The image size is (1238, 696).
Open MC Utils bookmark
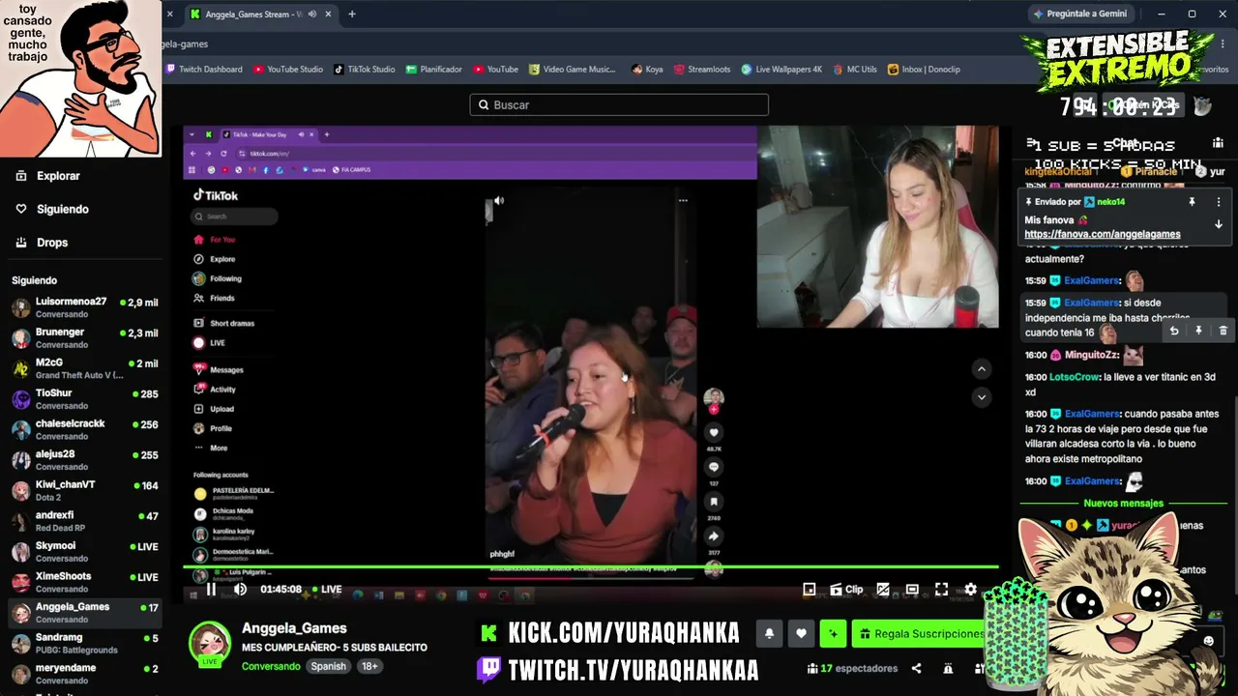[855, 70]
